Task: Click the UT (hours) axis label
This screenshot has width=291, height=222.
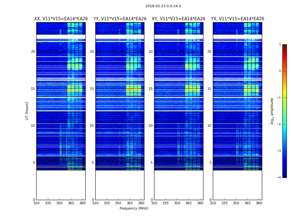Action: click(27, 111)
